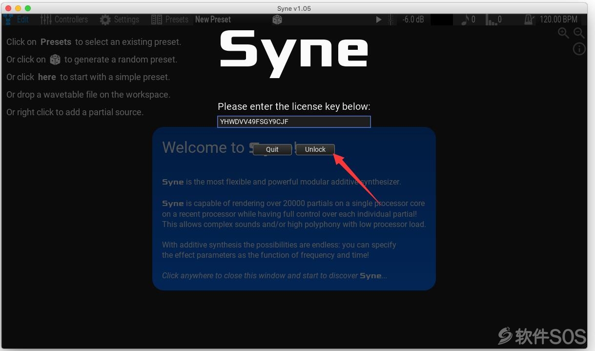Click the 'here' link for simple preset
This screenshot has height=351, width=595.
(47, 77)
